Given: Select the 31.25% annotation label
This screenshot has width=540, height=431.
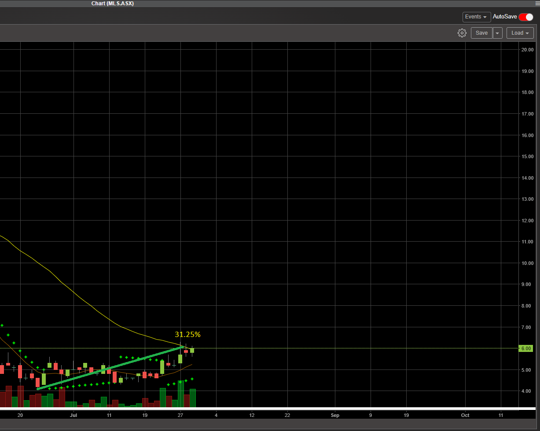Looking at the screenshot, I should point(187,334).
